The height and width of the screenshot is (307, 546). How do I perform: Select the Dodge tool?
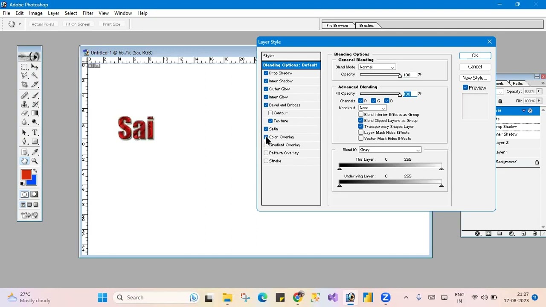click(35, 122)
